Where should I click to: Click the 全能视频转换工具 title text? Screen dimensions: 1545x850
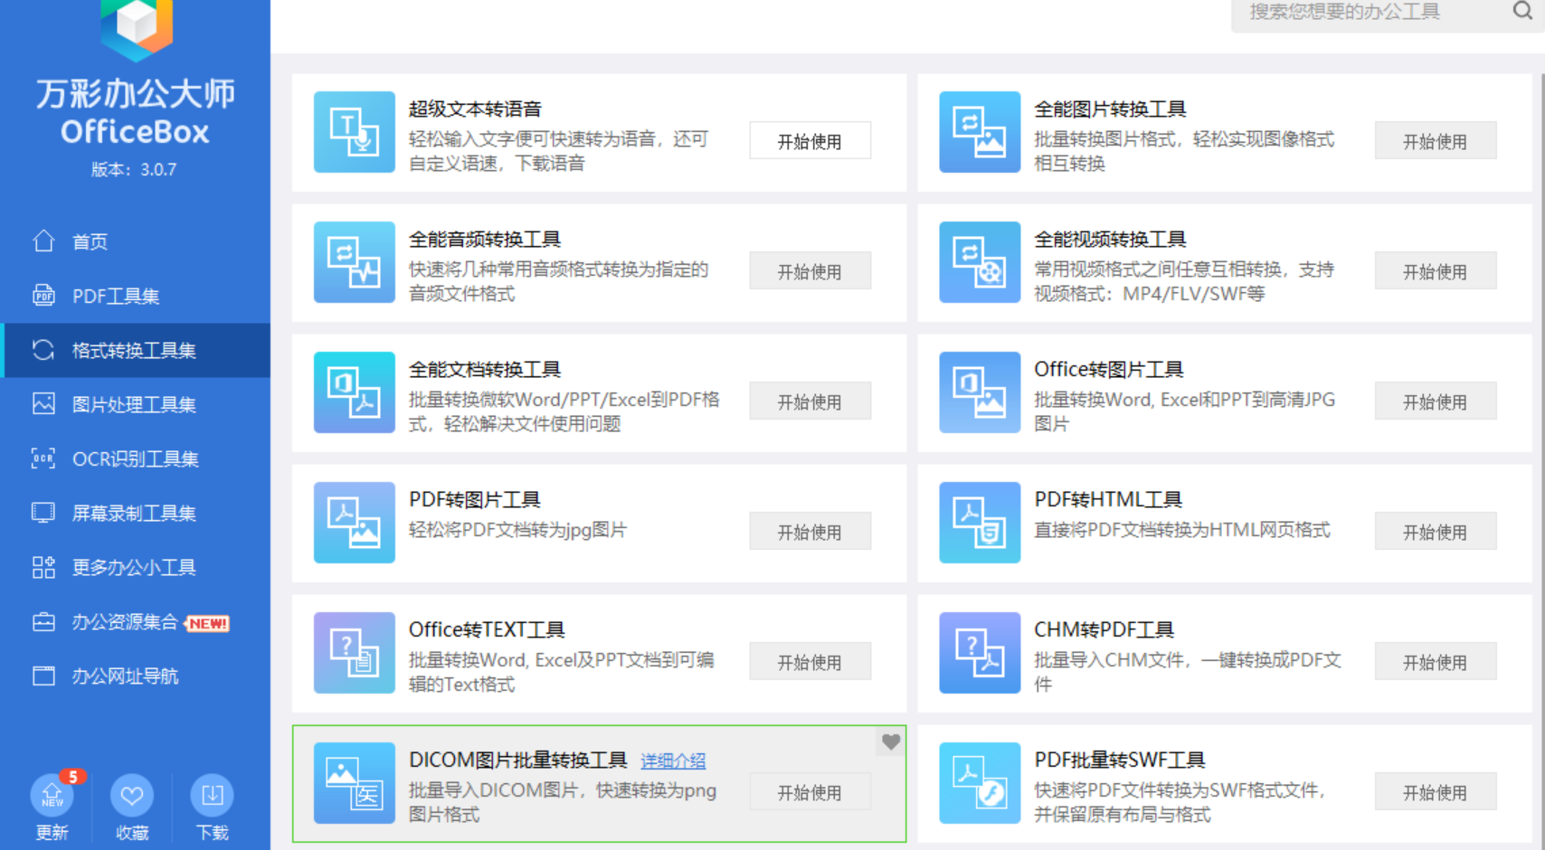(1110, 240)
